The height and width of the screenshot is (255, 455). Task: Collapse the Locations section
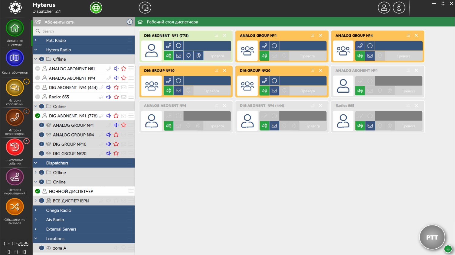click(36, 238)
